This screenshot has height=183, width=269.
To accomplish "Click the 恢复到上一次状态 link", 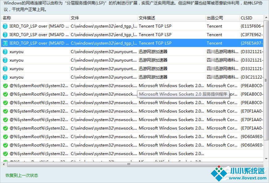I will pyautogui.click(x=22, y=175).
